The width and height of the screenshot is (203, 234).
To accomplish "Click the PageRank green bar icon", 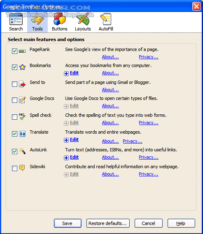I will tap(22, 51).
